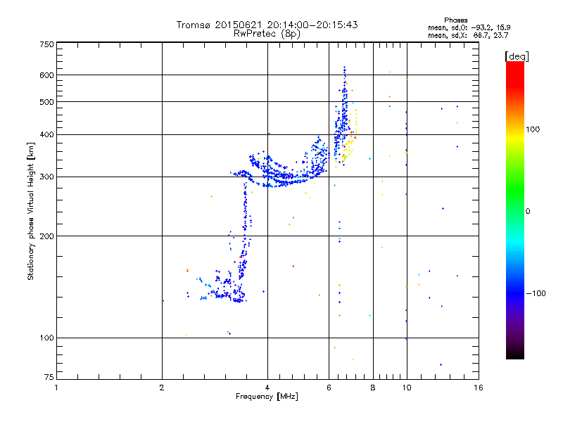563x422 pixels.
Task: Click the x-axis tick label "16"
Action: click(x=479, y=388)
